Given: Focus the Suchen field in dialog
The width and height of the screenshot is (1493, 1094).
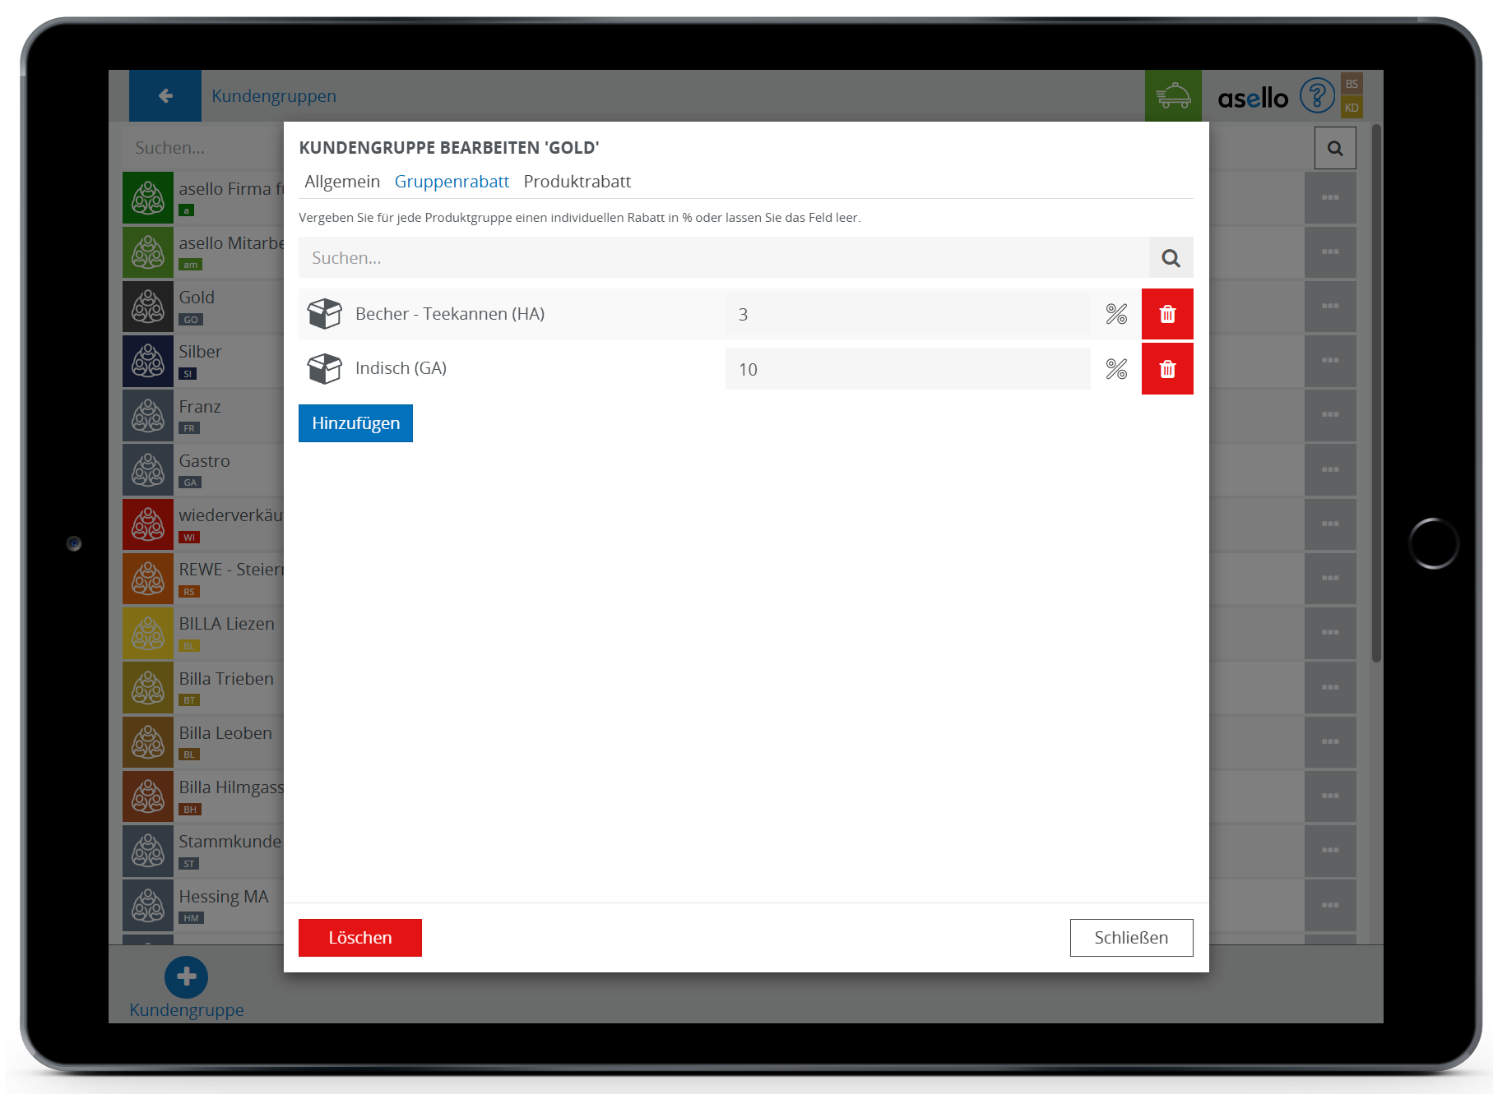Looking at the screenshot, I should pos(723,258).
